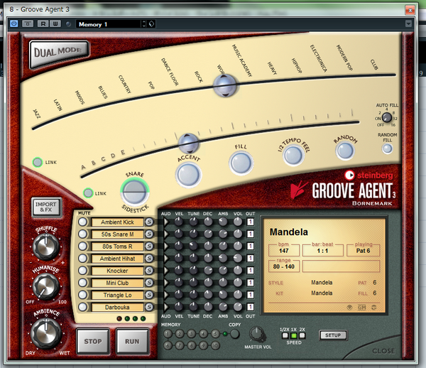Audition Ambient Kick with play arrow
This screenshot has width=426, height=368.
pyautogui.click(x=165, y=222)
